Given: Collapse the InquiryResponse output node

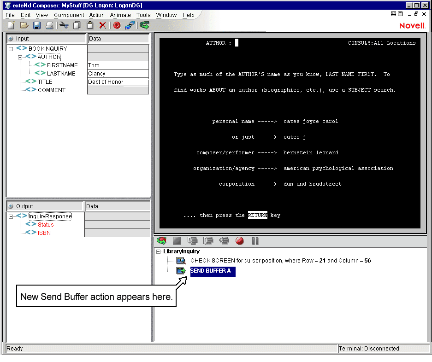Looking at the screenshot, I should pos(11,216).
